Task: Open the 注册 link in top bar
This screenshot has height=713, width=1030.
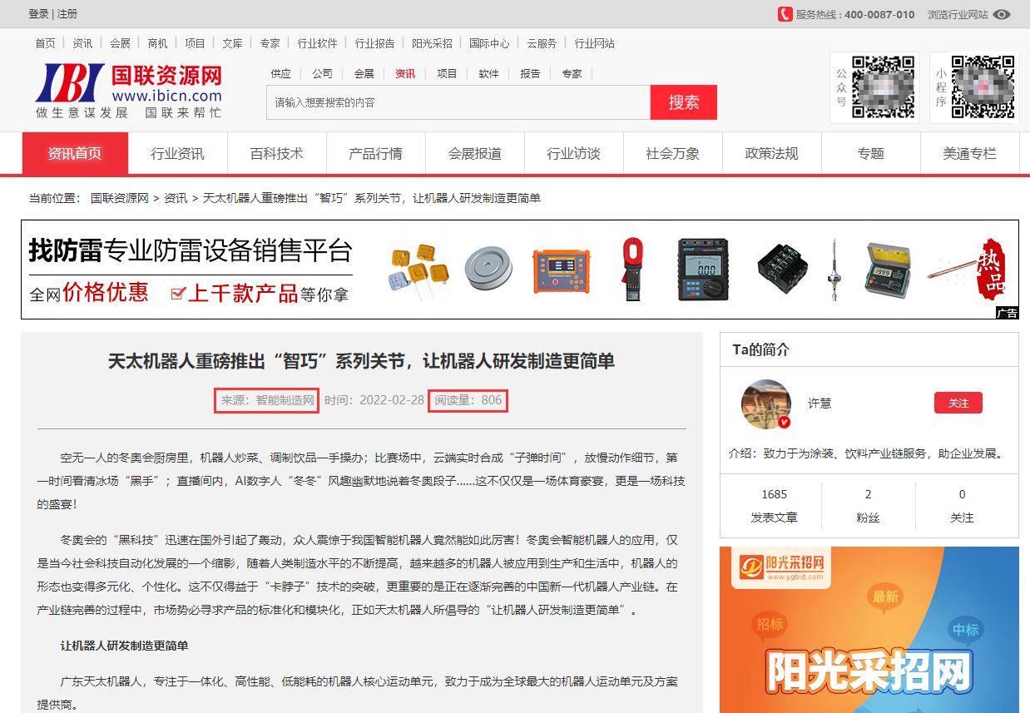Action: pyautogui.click(x=67, y=14)
